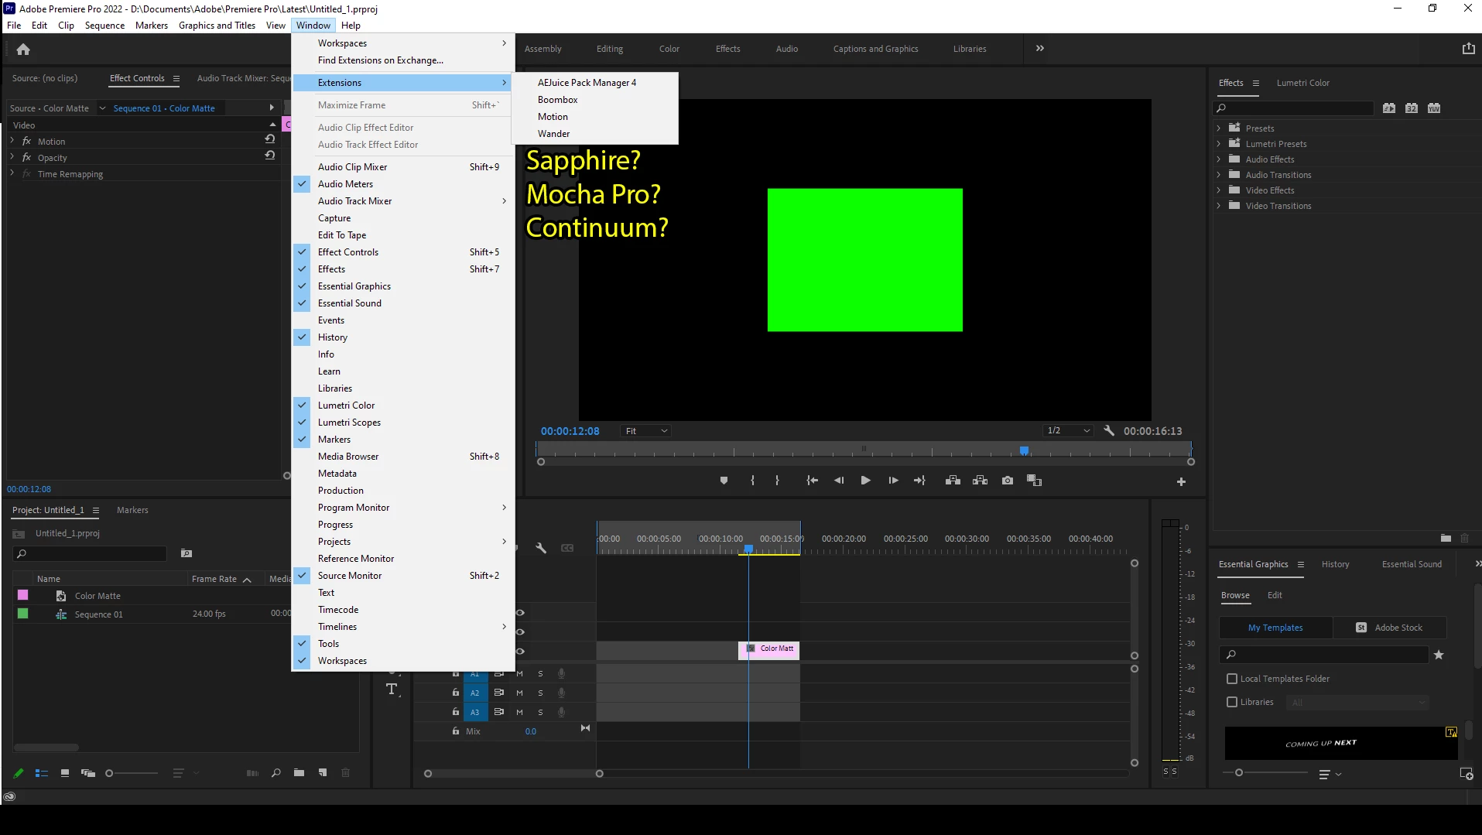Image resolution: width=1482 pixels, height=835 pixels.
Task: Open Program Monitor wrench settings
Action: 1109,431
